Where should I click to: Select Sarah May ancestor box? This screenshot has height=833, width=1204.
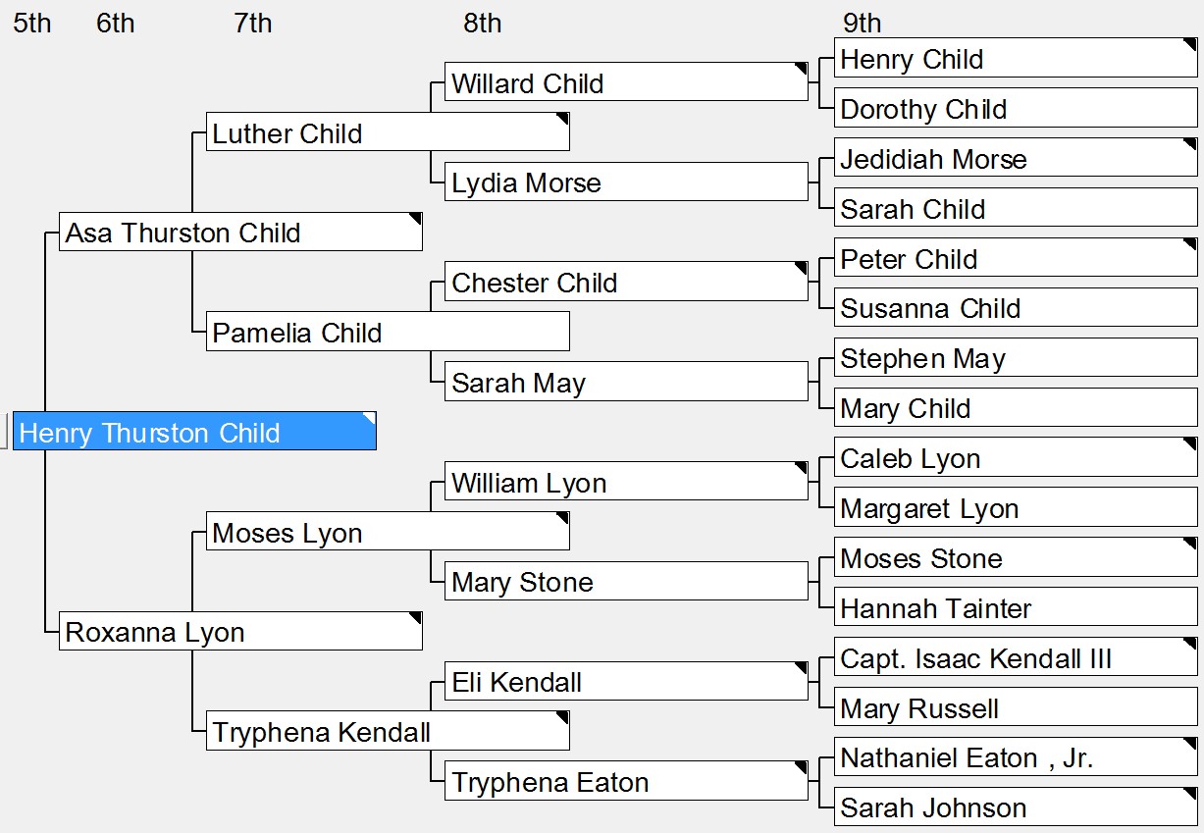coord(626,382)
